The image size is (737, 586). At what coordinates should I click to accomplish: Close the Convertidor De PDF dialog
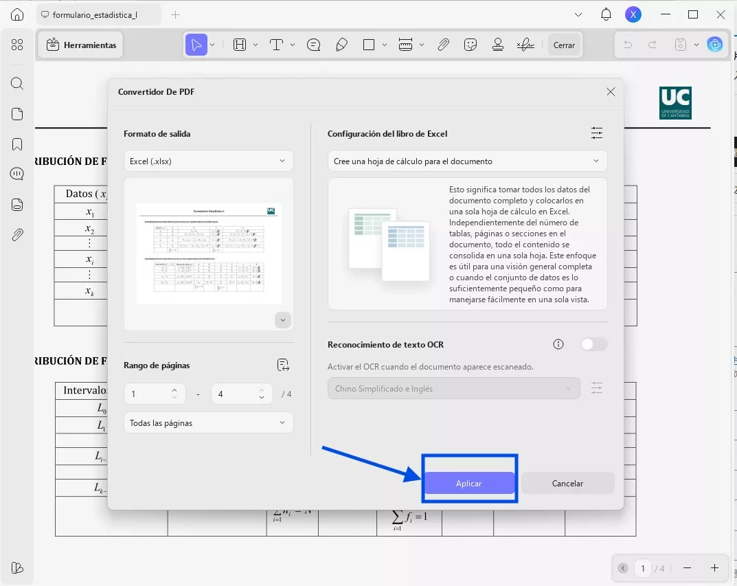tap(611, 91)
